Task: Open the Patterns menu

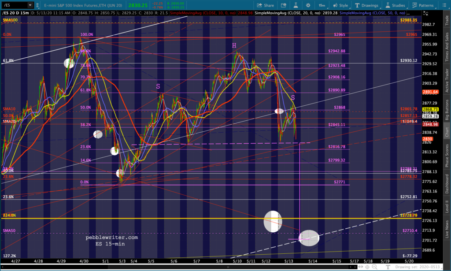Action: pos(423,5)
